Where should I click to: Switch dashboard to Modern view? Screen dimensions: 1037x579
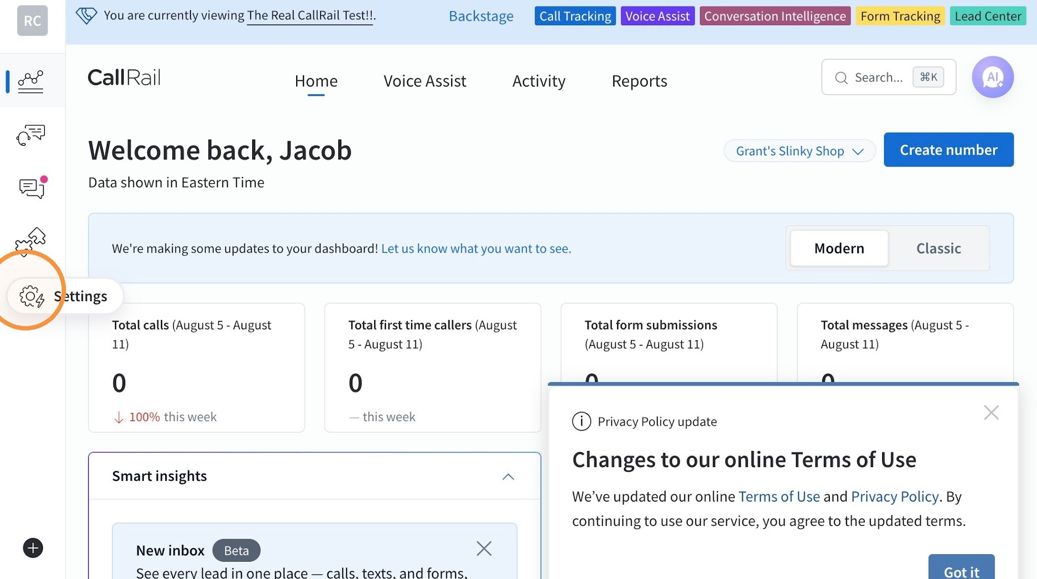839,249
